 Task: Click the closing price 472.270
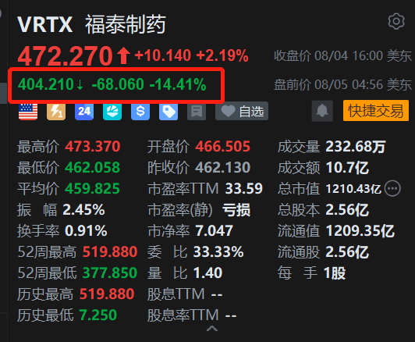(66, 56)
